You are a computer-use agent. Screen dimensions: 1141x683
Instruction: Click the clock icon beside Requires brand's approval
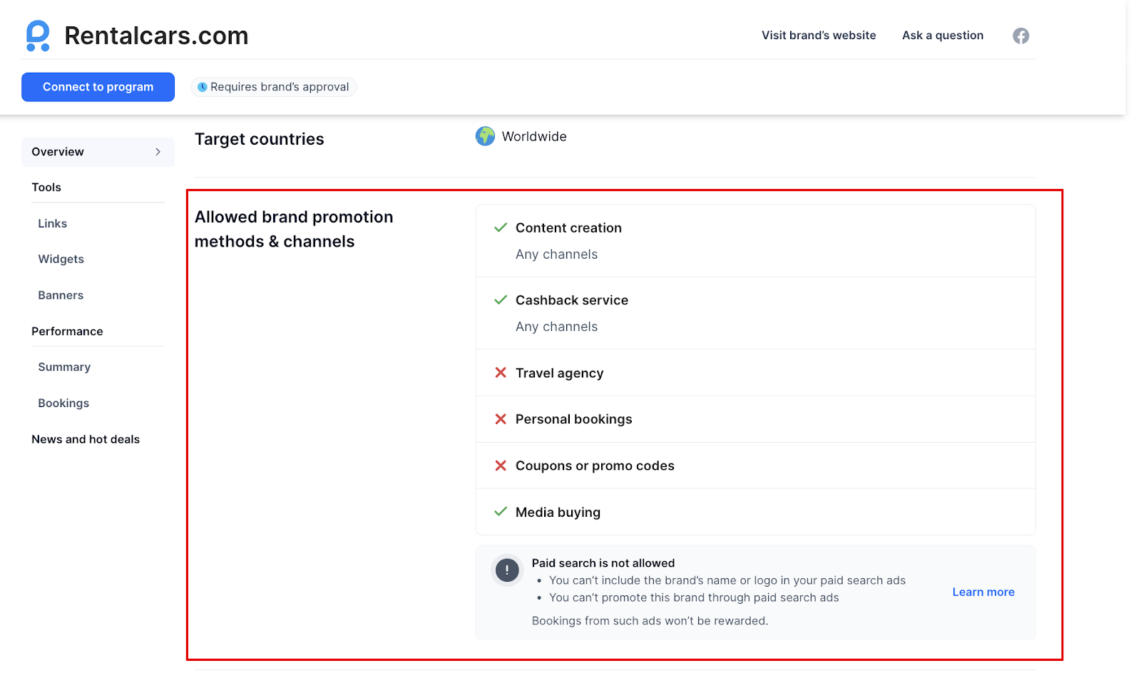[x=203, y=87]
